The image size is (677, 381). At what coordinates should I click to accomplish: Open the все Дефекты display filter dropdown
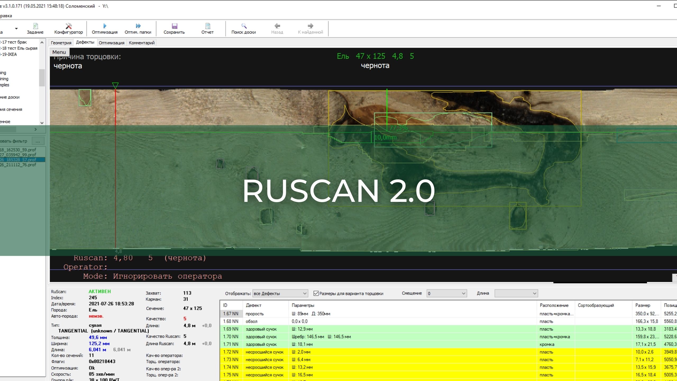tap(304, 293)
